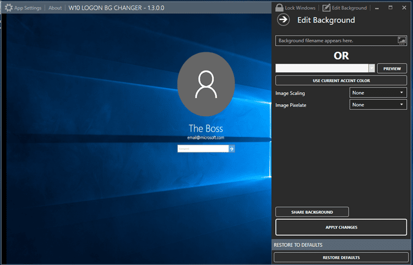Browse for image using picture icon
413x265 pixels.
[401, 41]
